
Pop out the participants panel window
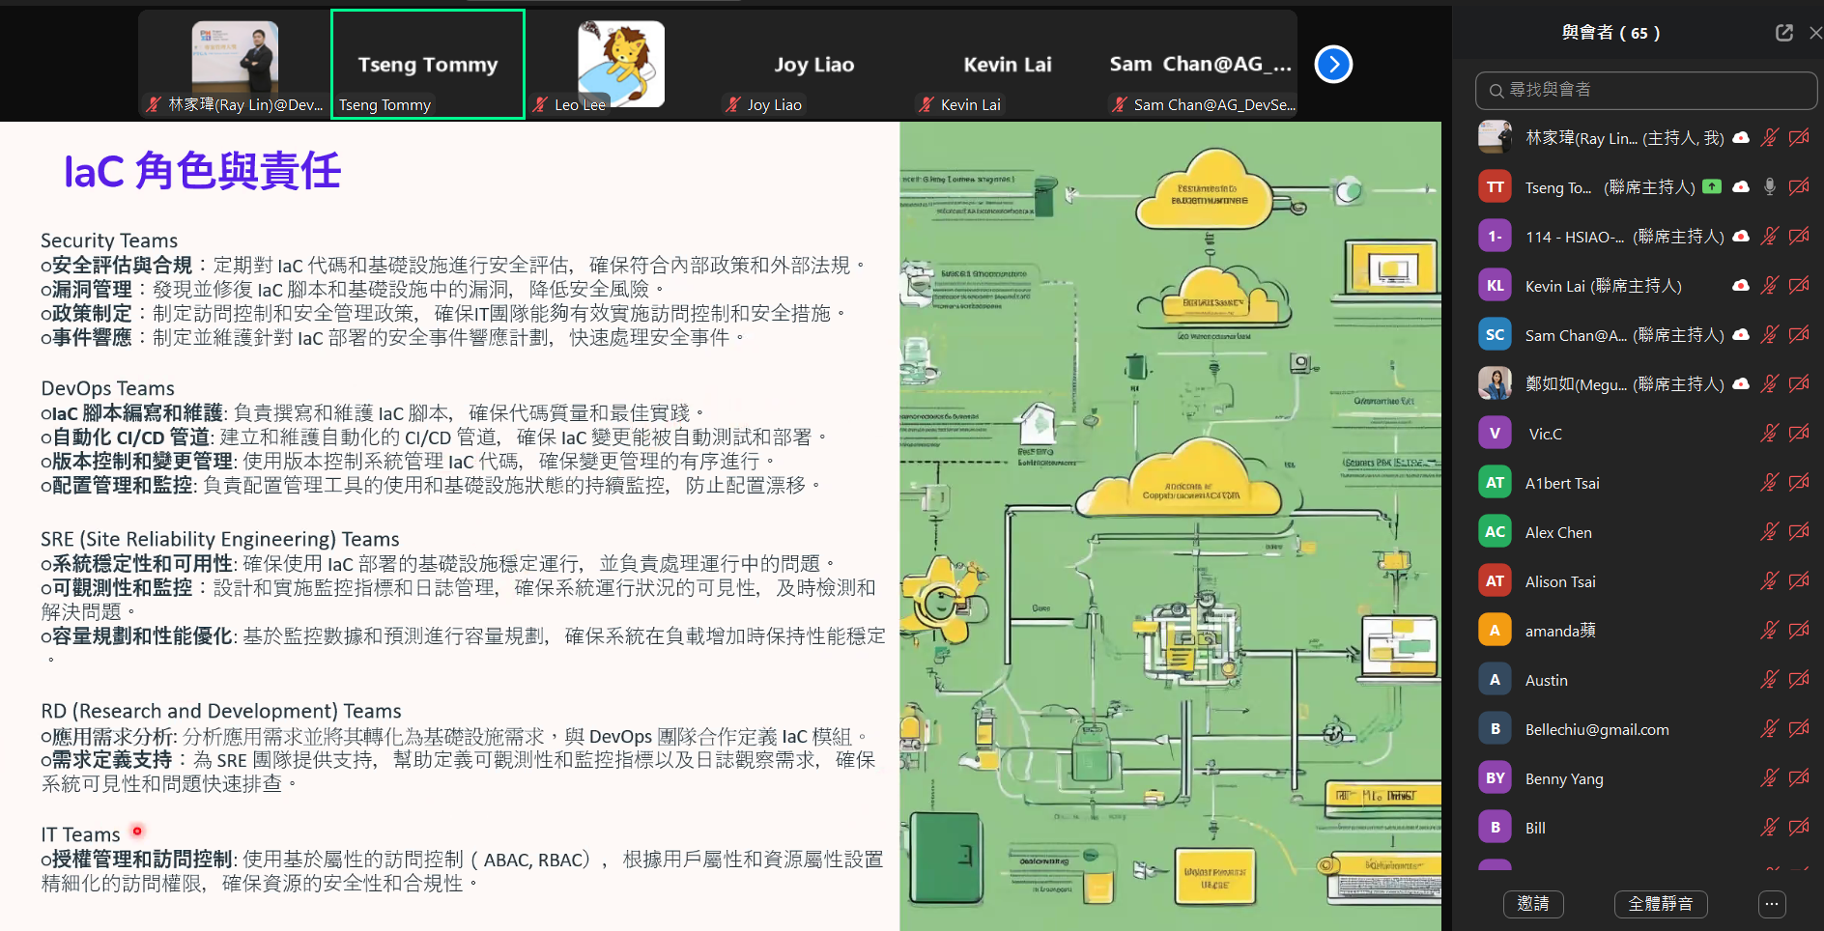point(1783,33)
